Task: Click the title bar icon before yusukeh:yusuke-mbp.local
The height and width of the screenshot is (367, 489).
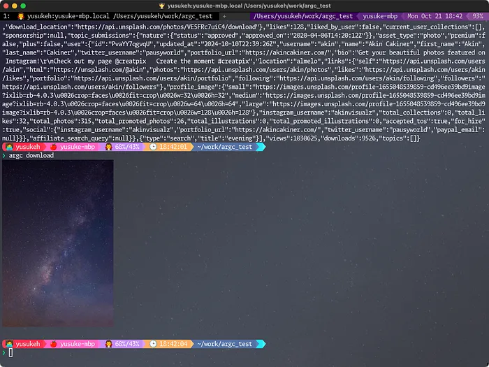Action: point(161,6)
